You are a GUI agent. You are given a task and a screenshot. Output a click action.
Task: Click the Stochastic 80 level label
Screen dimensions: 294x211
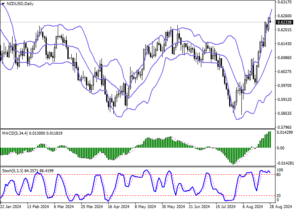coord(279,174)
